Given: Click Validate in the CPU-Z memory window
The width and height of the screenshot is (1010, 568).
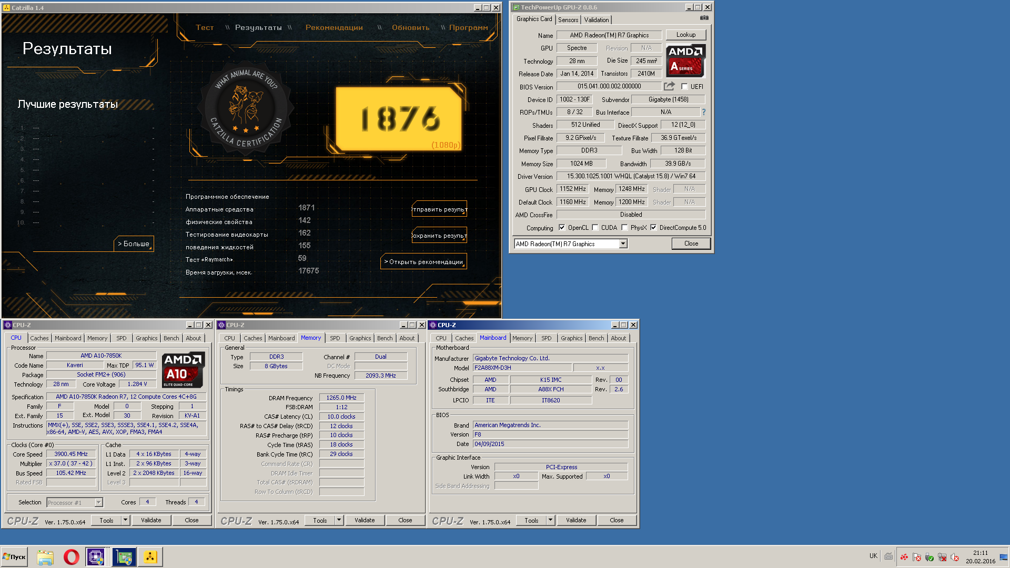Looking at the screenshot, I should click(x=365, y=520).
